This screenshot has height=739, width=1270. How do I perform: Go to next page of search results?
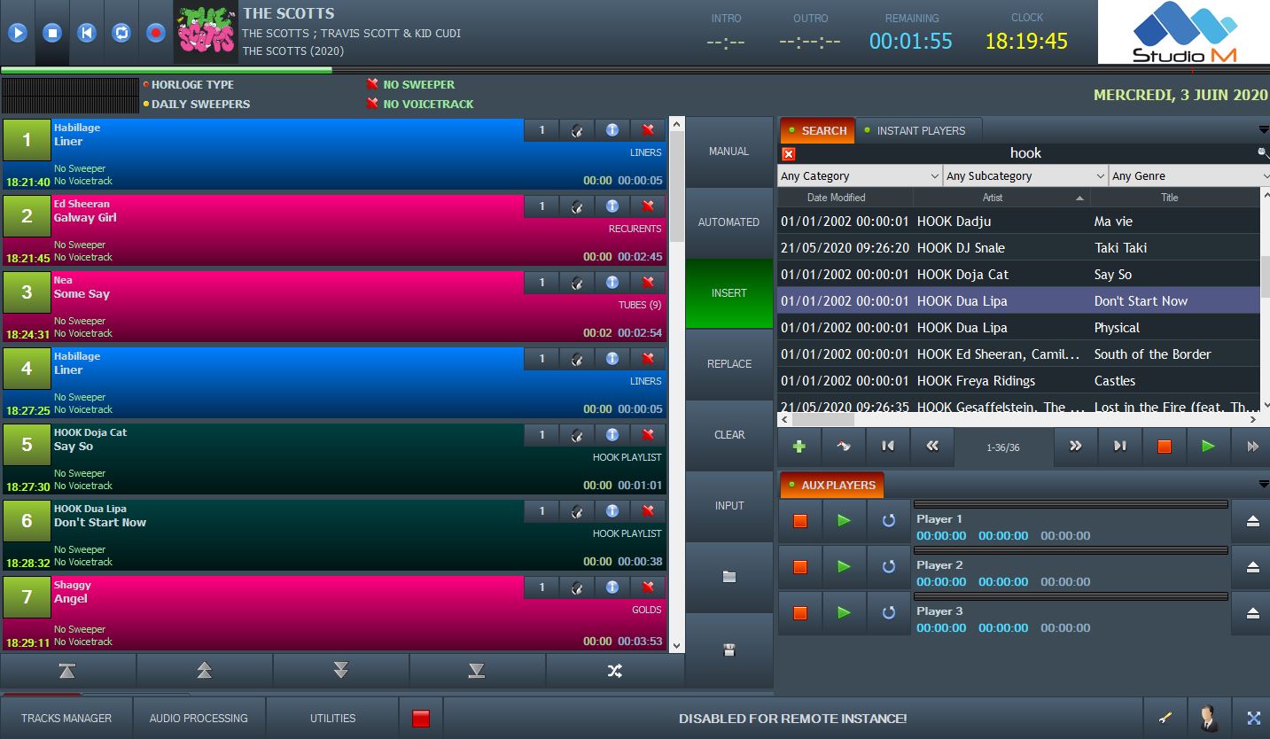[1076, 447]
